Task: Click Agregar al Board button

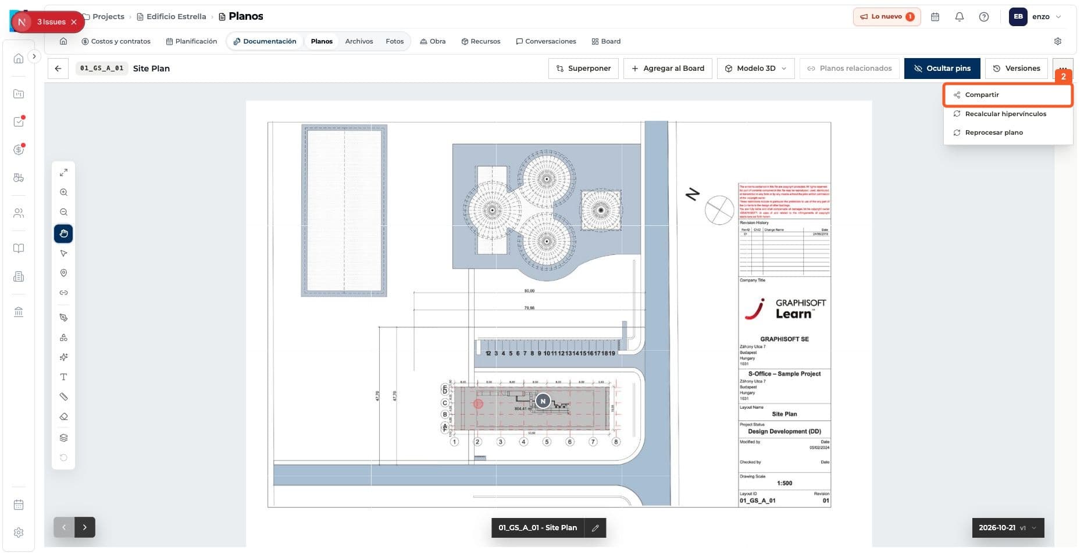Action: 668,69
